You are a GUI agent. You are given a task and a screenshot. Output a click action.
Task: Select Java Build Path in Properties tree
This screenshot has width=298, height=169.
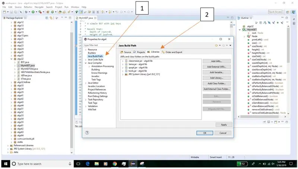coord(95,56)
